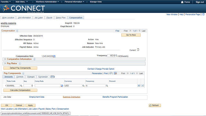
Task: Switch to Salary Plan tab
Action: [61, 18]
